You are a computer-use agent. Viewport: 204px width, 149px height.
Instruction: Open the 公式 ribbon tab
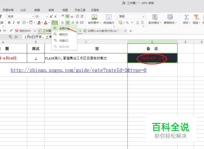(23, 10)
